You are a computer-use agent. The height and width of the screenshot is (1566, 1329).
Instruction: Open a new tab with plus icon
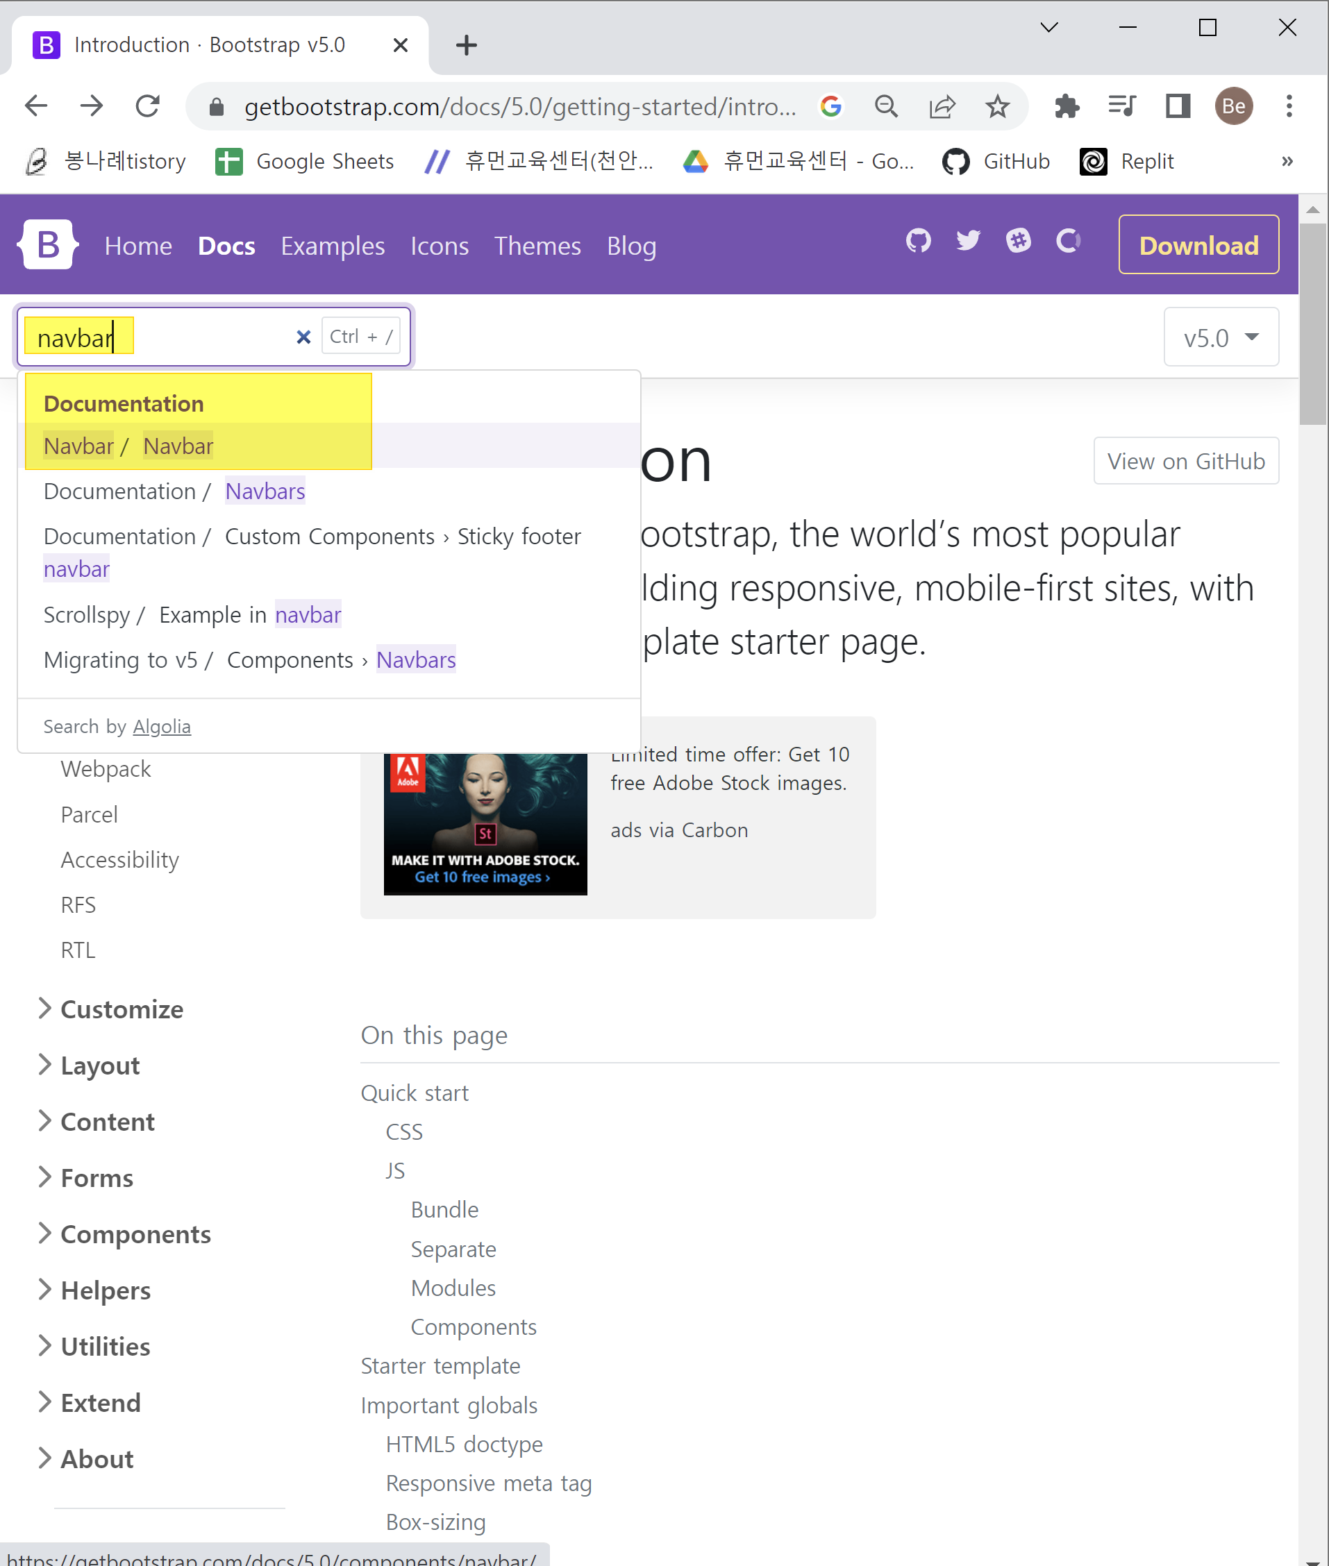467,45
